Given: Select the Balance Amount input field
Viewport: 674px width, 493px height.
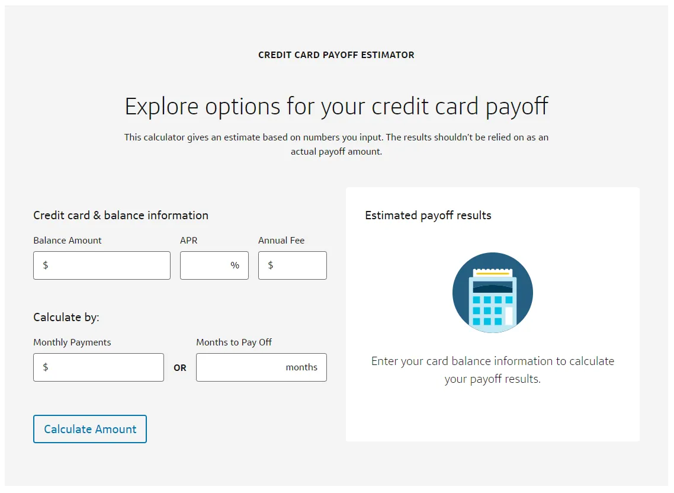Looking at the screenshot, I should coord(101,265).
